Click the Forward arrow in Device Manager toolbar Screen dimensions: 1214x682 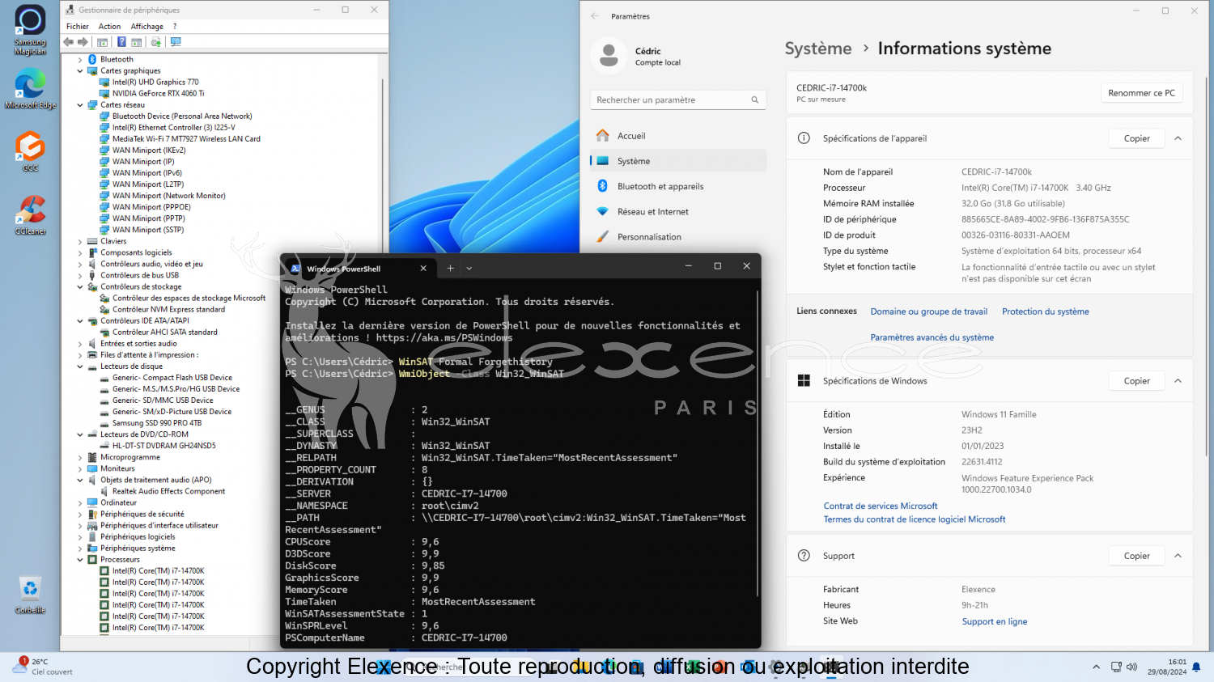pos(83,42)
